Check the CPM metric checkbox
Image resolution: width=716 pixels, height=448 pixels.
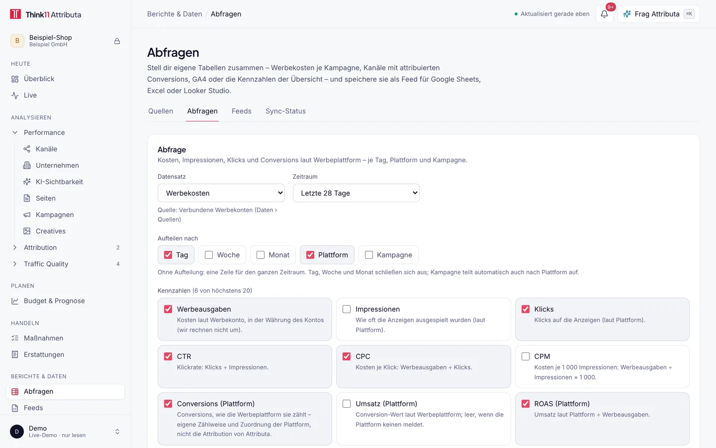coord(526,356)
